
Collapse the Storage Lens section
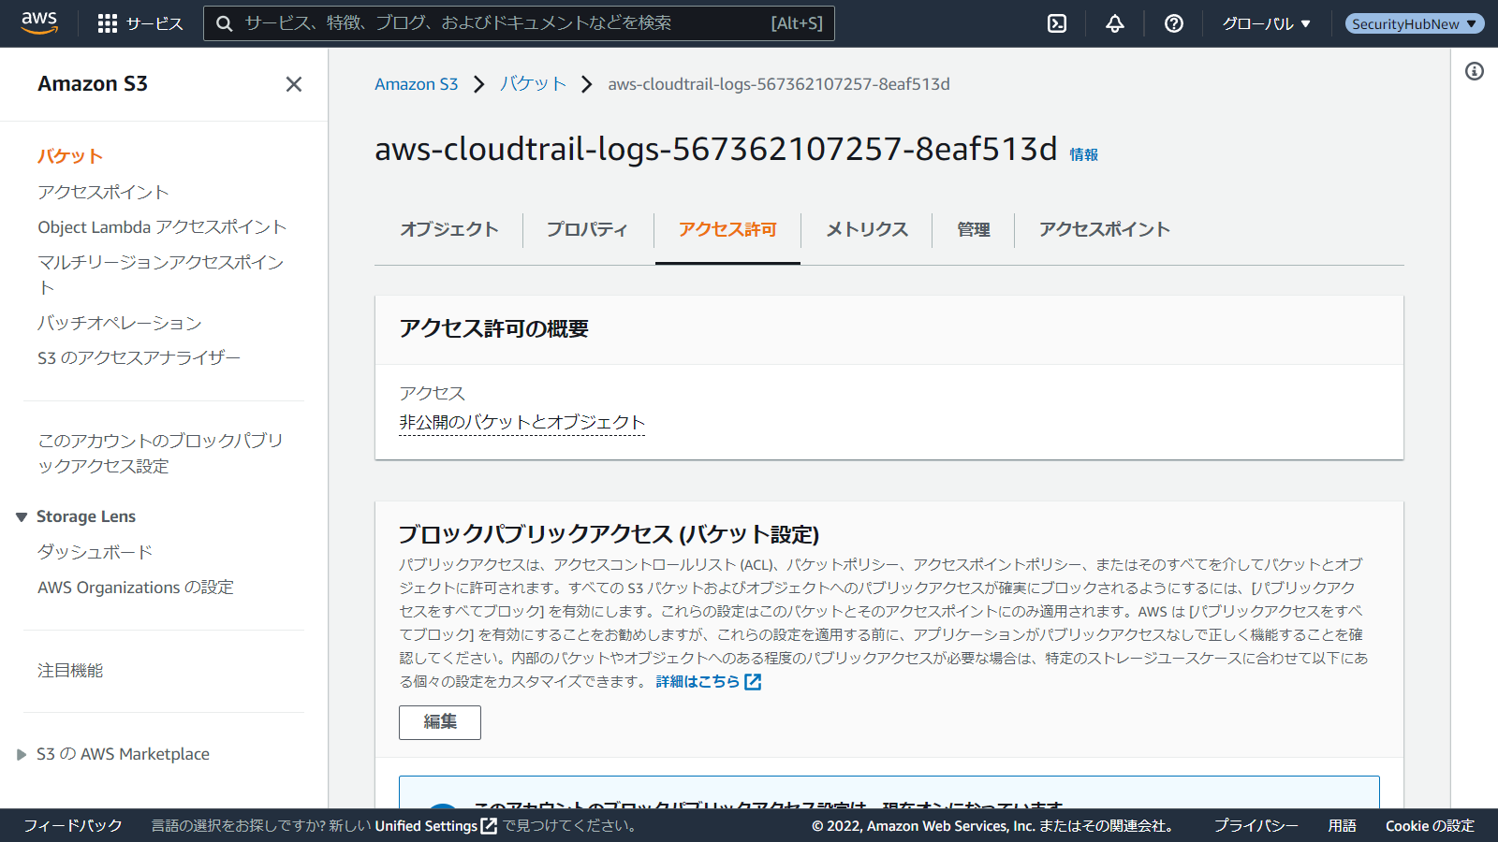pos(22,517)
